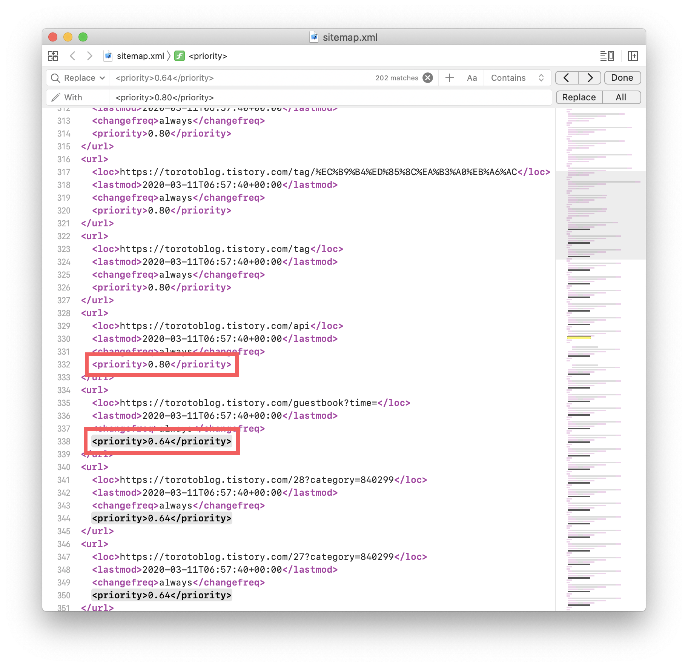The height and width of the screenshot is (667, 688).
Task: Open the related items grid menu
Action: point(53,56)
